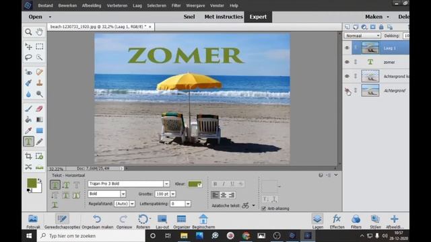431x242 pixels.
Task: Select the Crop tool
Action: 28,156
